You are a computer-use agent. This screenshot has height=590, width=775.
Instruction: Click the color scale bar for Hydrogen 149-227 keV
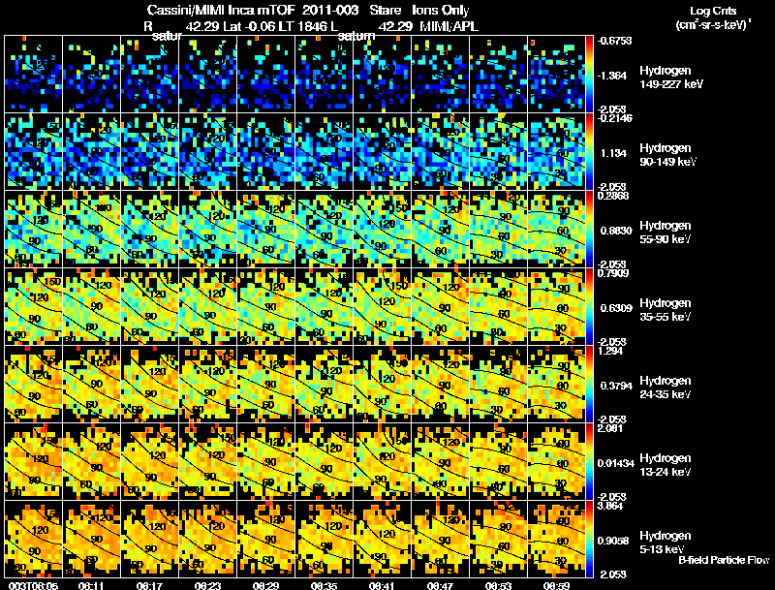589,75
